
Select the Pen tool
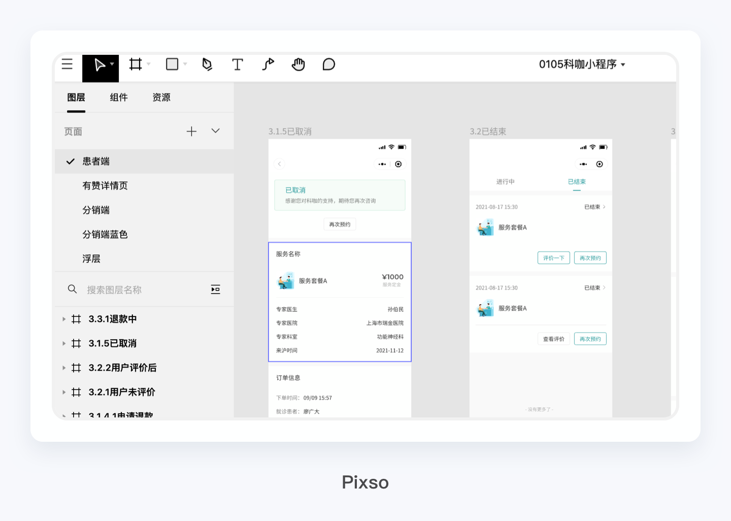coord(207,64)
